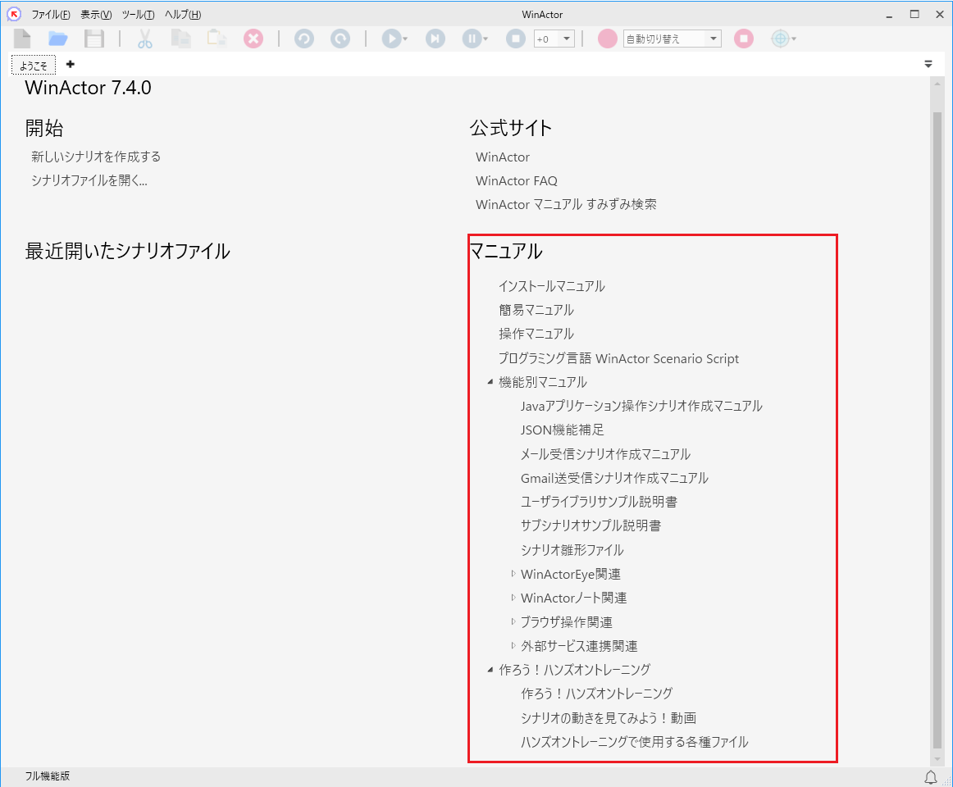The width and height of the screenshot is (953, 787).
Task: Click the copy icon in toolbar
Action: (x=180, y=39)
